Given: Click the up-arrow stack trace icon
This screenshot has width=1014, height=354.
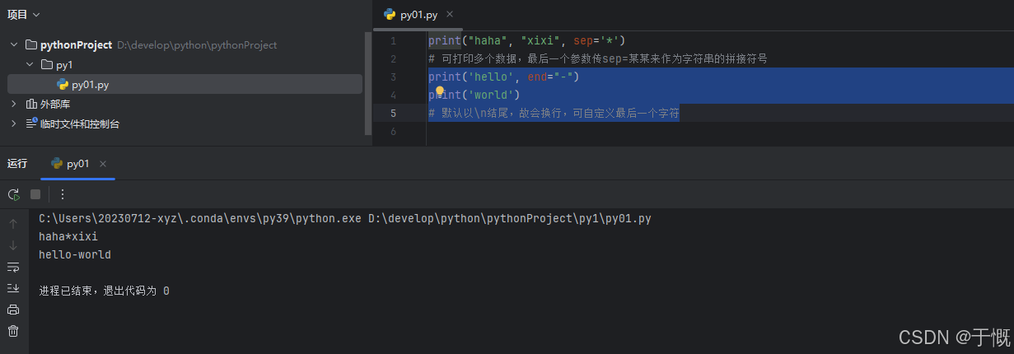Looking at the screenshot, I should tap(13, 224).
